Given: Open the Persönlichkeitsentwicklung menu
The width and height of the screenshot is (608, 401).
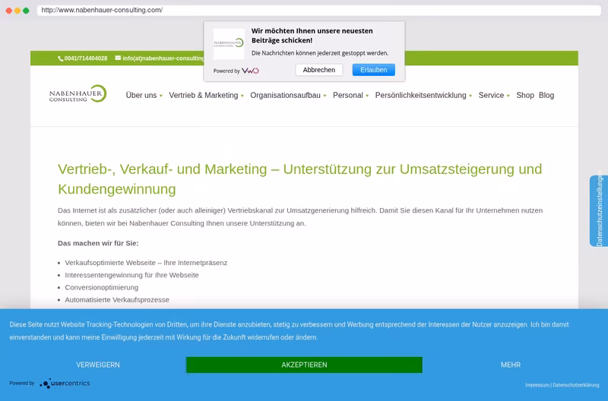Looking at the screenshot, I should pyautogui.click(x=421, y=95).
